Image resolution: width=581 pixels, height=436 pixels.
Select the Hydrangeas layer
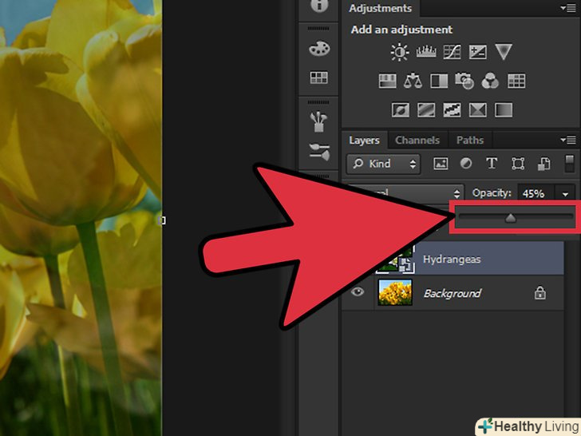[453, 259]
